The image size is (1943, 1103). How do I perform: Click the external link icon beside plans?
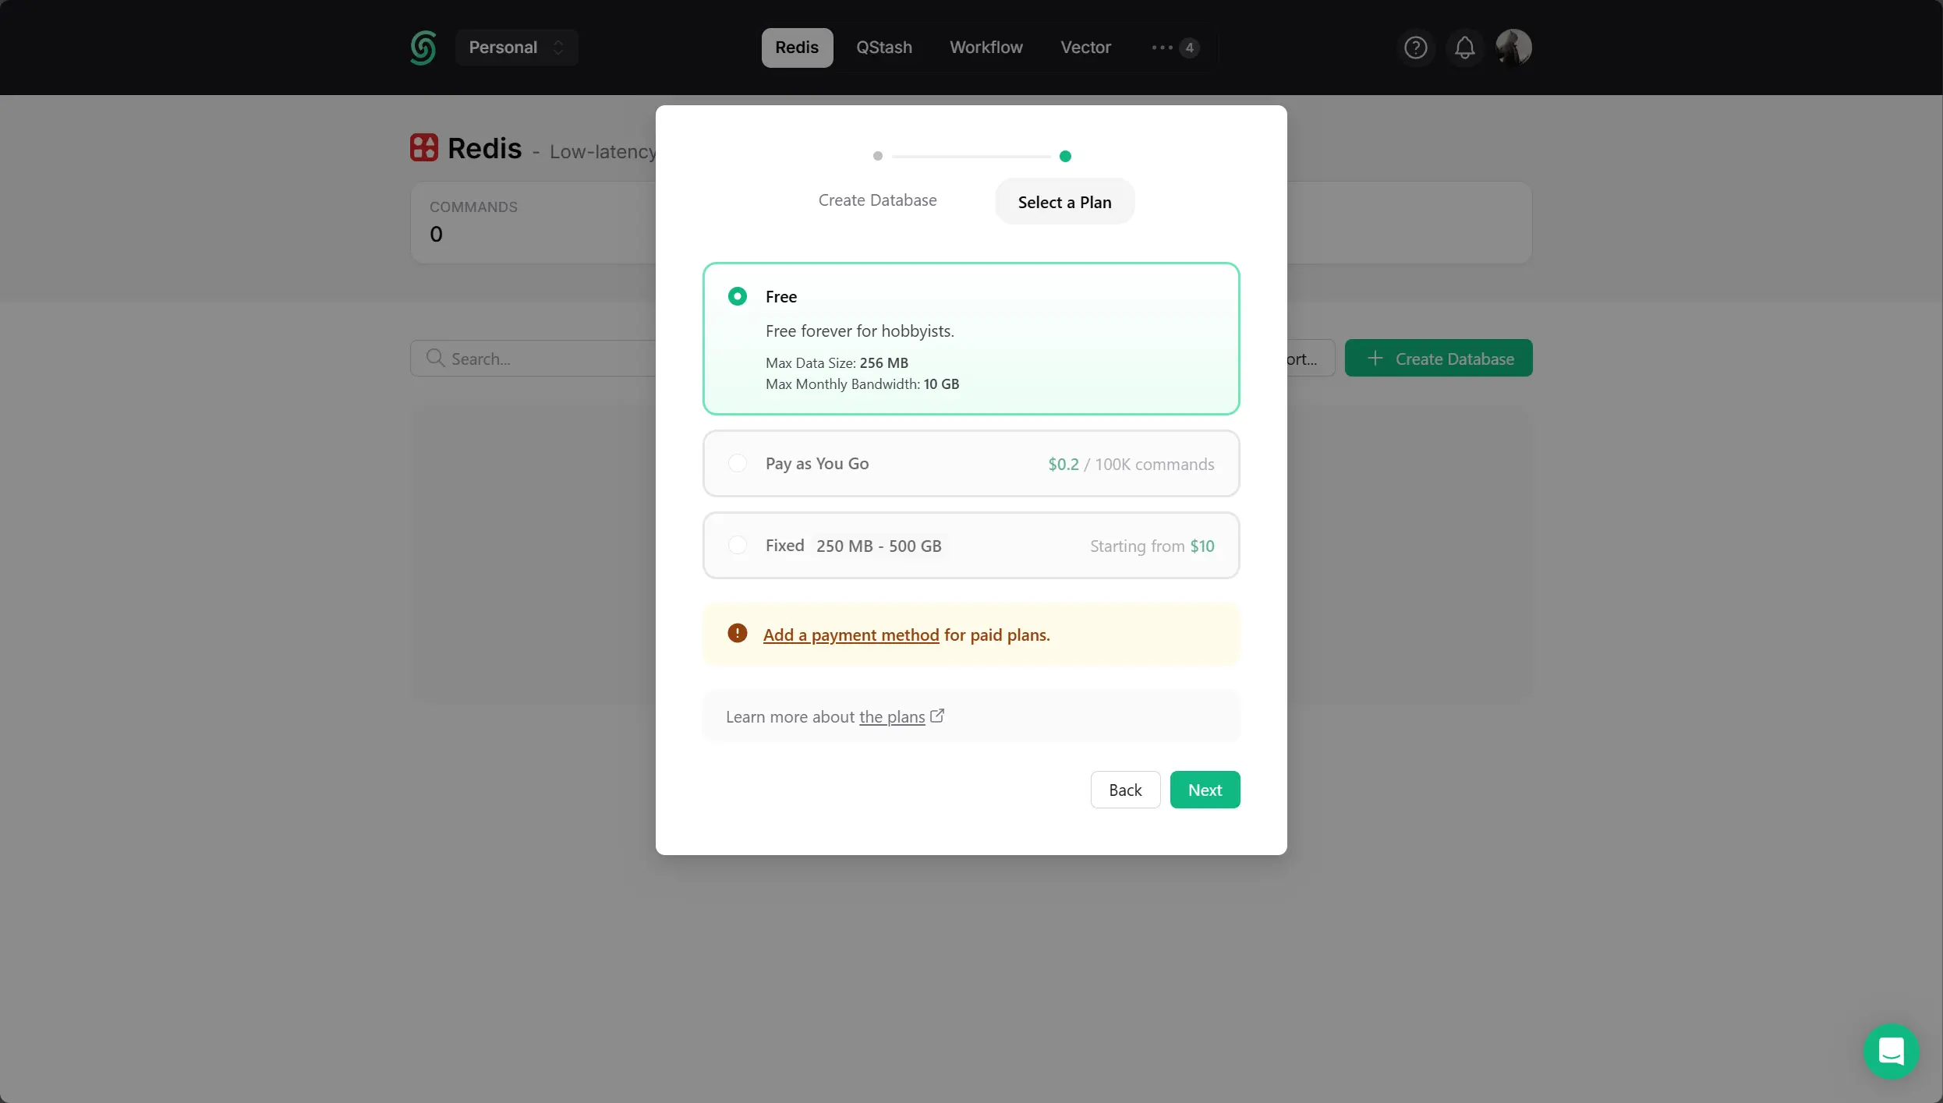(x=937, y=716)
